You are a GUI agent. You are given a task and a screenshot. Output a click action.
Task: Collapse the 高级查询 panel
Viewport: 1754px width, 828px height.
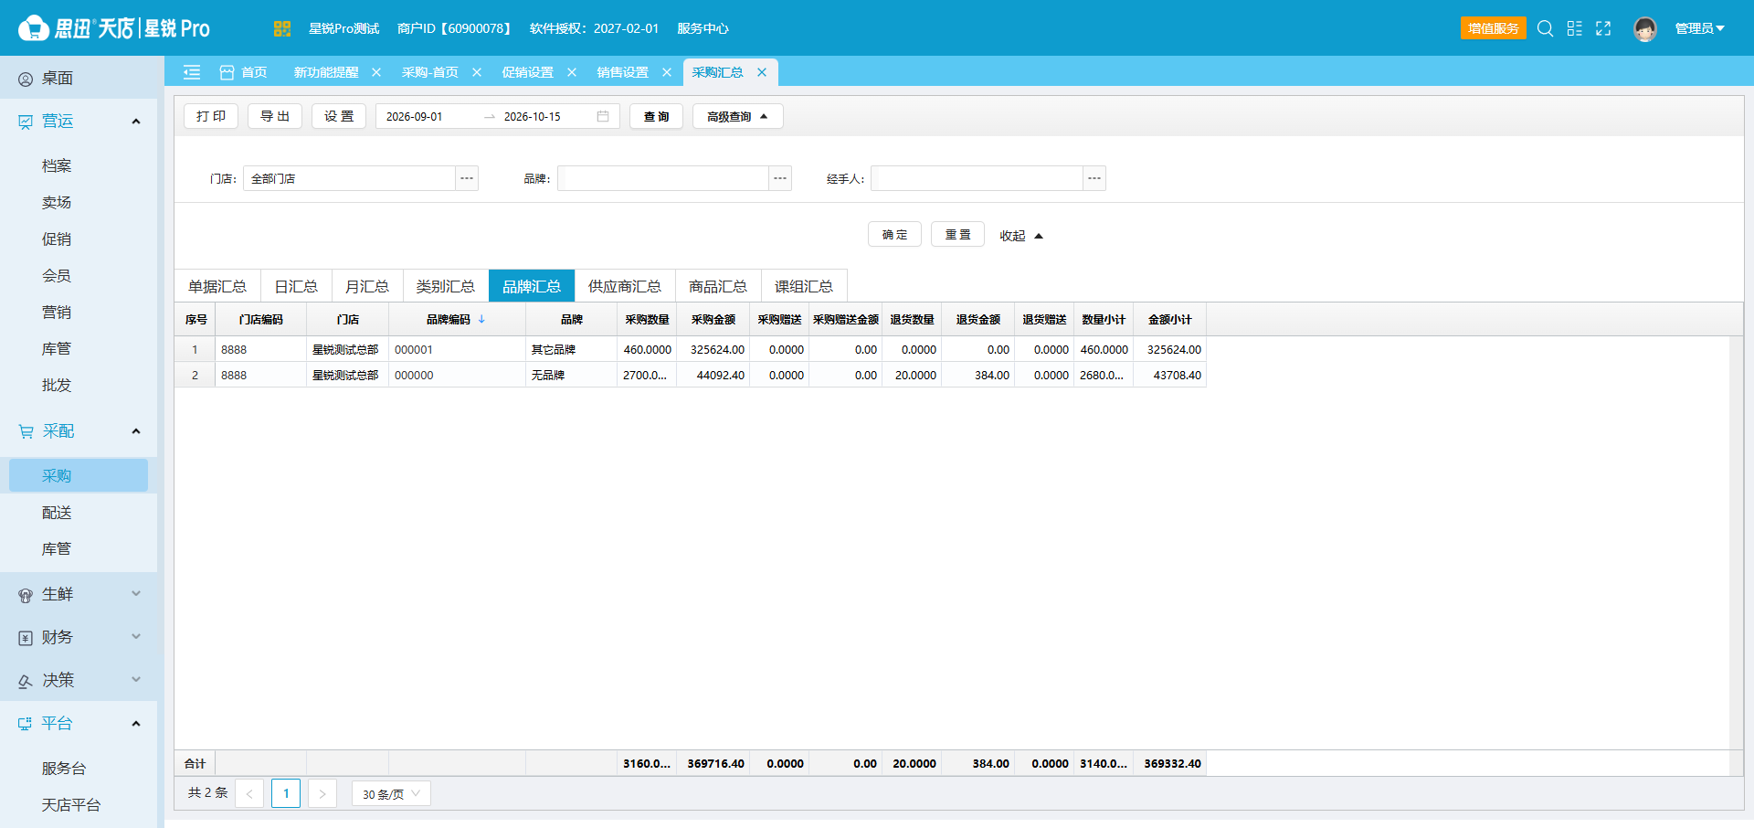pyautogui.click(x=737, y=116)
